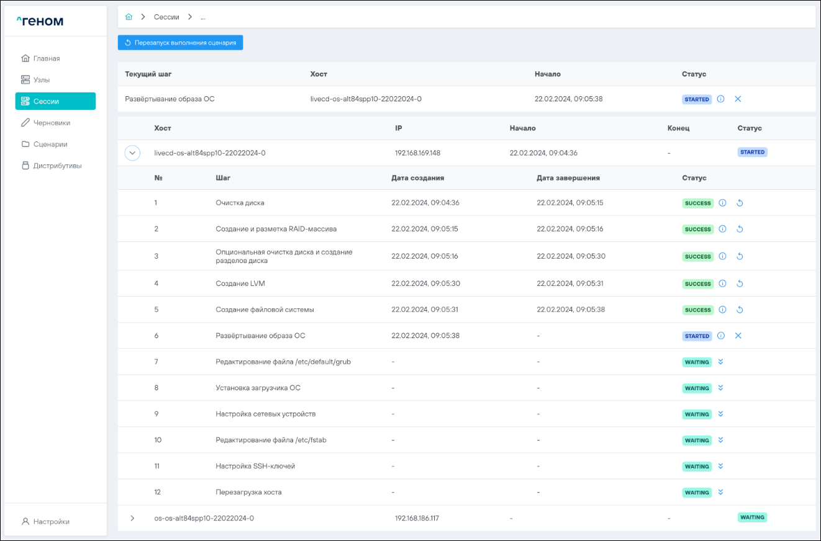Open info for step 1 Очистка диска
821x541 pixels.
pos(722,203)
